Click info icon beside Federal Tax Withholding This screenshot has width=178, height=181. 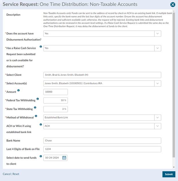pos(38,99)
